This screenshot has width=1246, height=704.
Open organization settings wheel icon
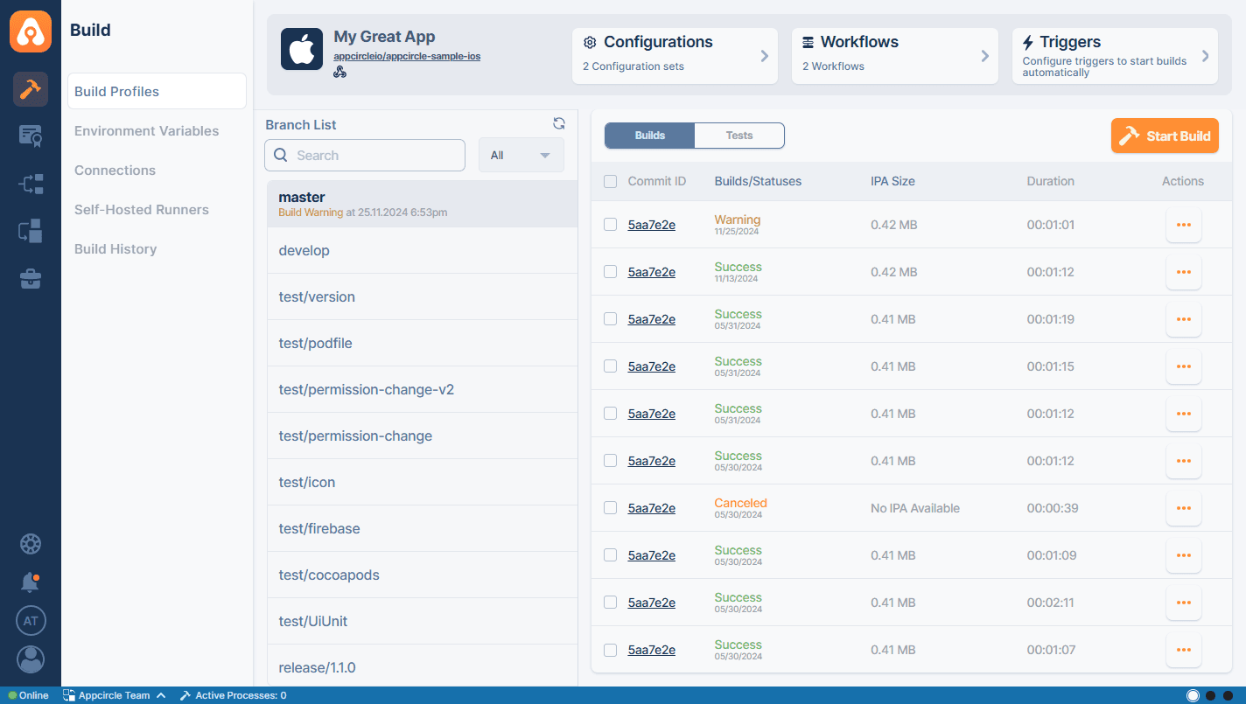(x=31, y=544)
